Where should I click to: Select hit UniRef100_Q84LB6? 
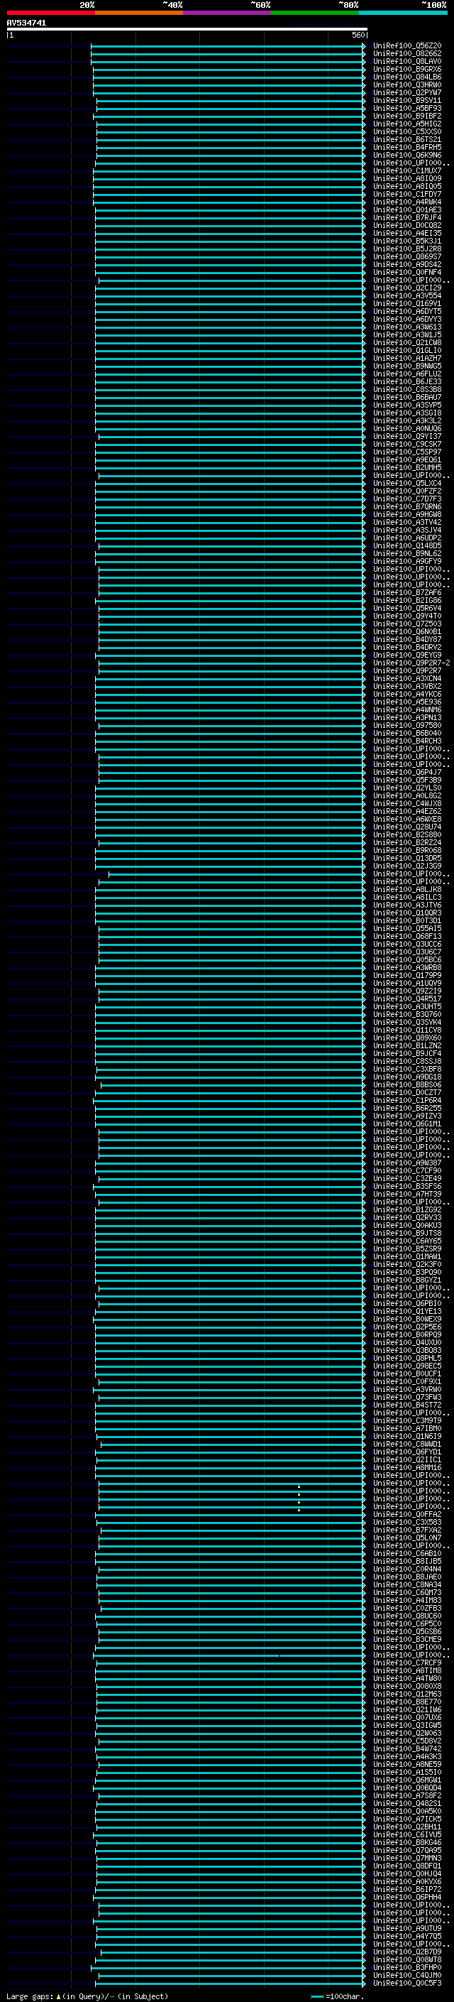point(407,77)
